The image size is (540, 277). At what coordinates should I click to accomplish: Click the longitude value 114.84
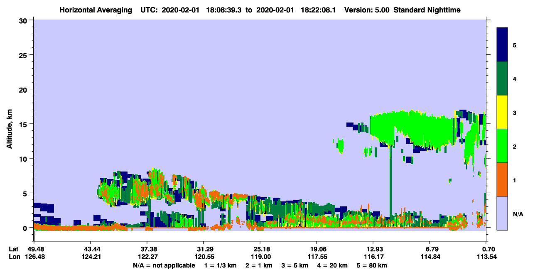pyautogui.click(x=430, y=257)
